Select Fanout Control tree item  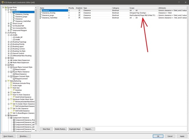[x=18, y=53]
